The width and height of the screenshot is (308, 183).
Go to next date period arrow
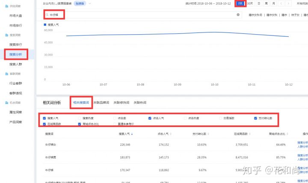[x=288, y=3]
